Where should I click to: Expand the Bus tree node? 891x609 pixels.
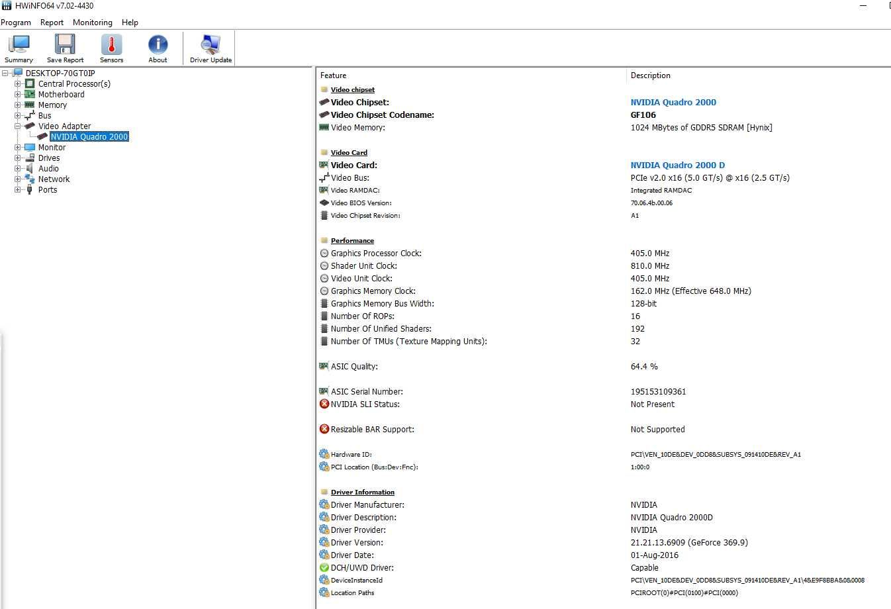coord(18,116)
